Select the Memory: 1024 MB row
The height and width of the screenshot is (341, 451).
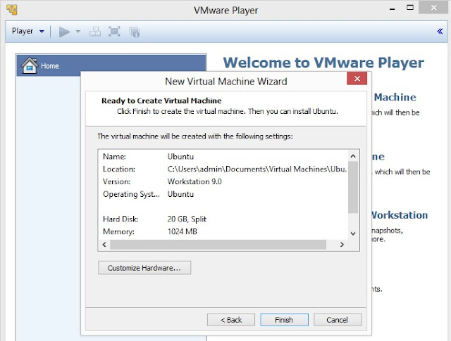(223, 231)
